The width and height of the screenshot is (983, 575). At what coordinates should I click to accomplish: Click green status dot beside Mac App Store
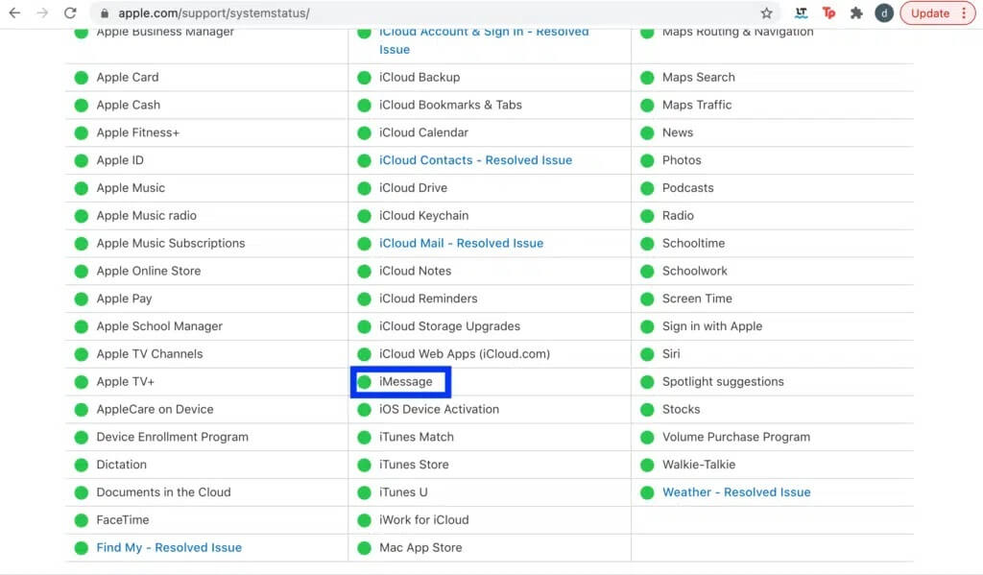click(364, 547)
